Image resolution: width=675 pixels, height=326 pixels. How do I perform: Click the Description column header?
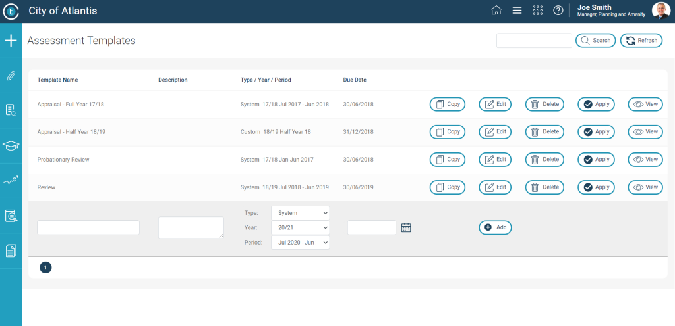click(x=173, y=80)
